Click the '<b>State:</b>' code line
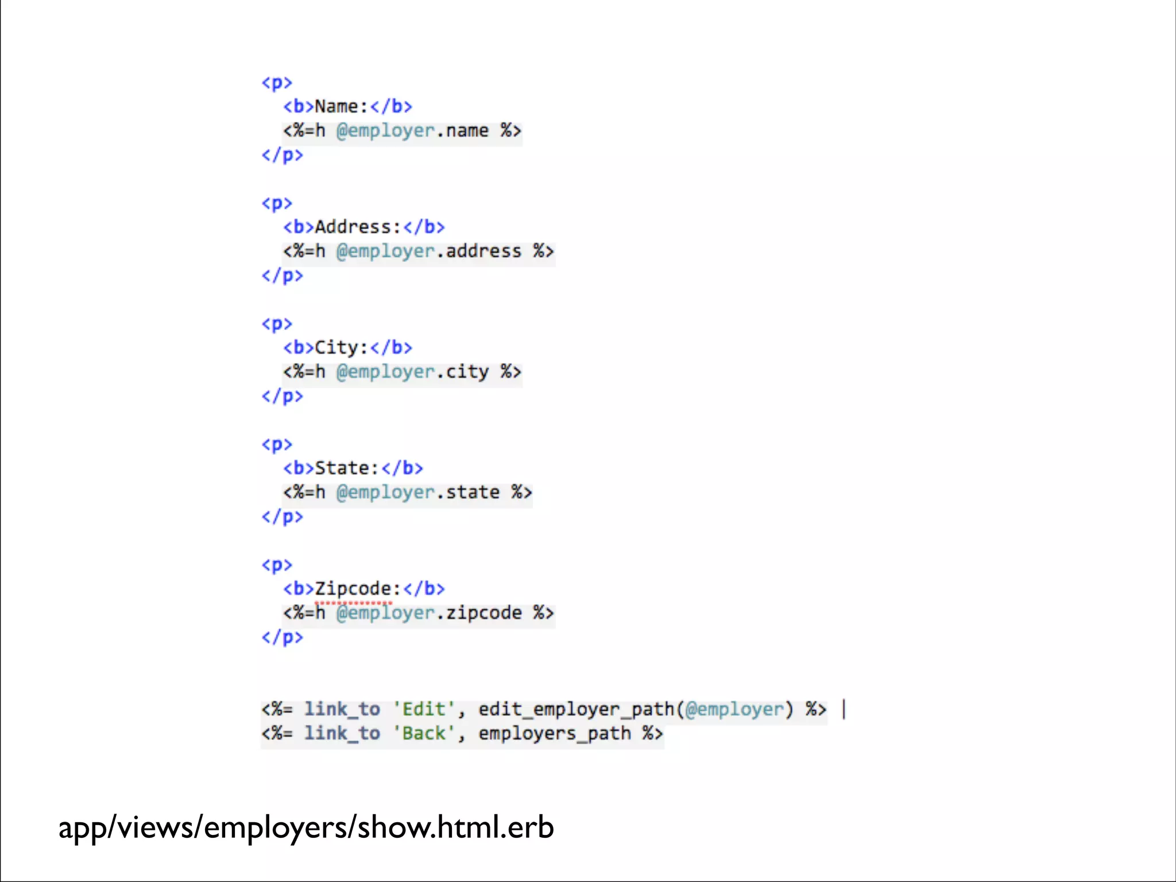 point(353,469)
